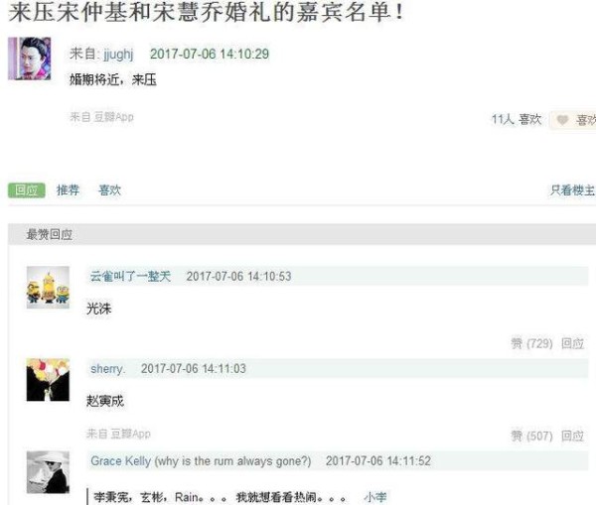The image size is (596, 505).
Task: Open the 云雀叫了一整天 username link
Action: [x=130, y=276]
